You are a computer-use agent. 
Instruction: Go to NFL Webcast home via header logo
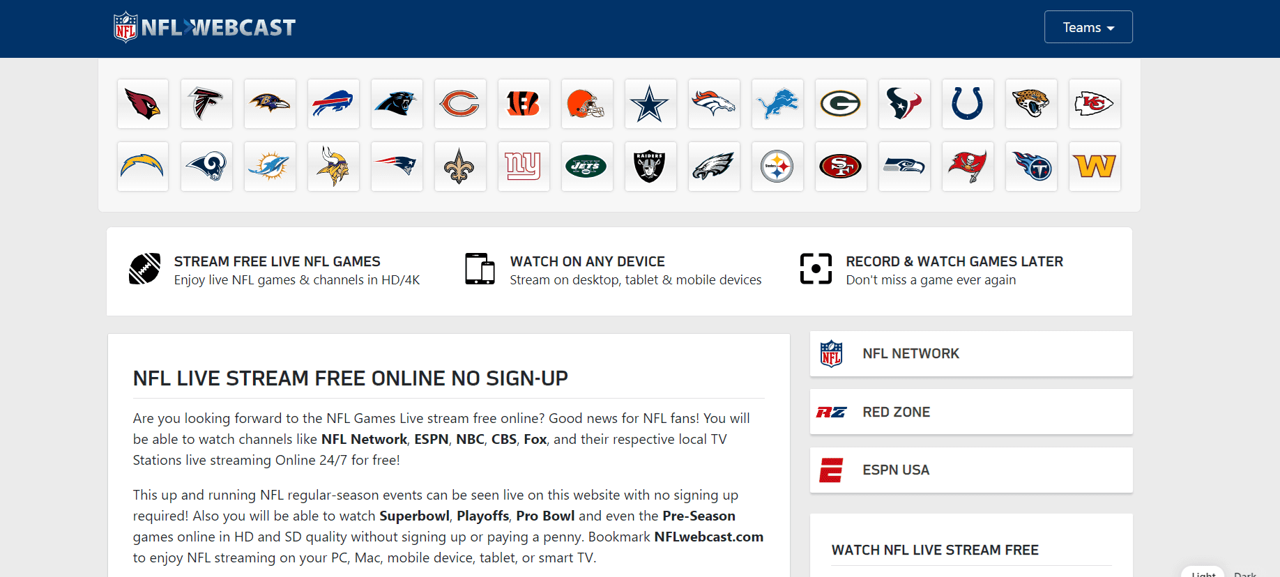pyautogui.click(x=205, y=27)
